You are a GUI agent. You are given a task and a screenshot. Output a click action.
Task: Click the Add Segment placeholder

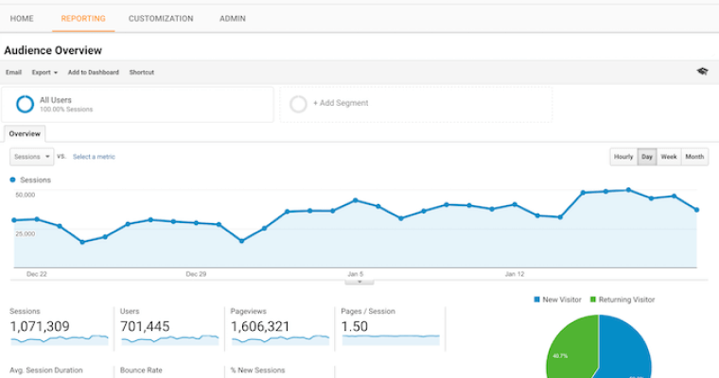416,104
